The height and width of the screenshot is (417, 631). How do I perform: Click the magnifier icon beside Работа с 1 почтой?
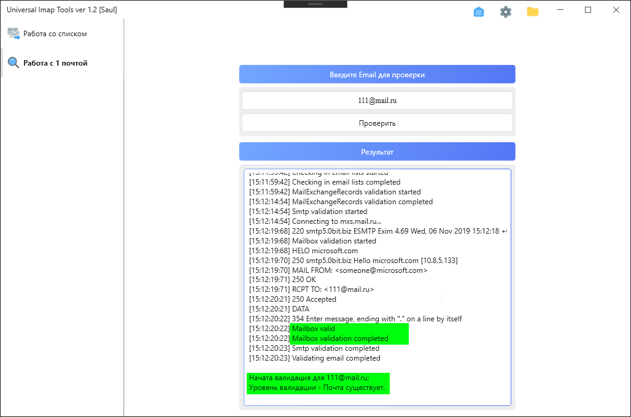14,63
